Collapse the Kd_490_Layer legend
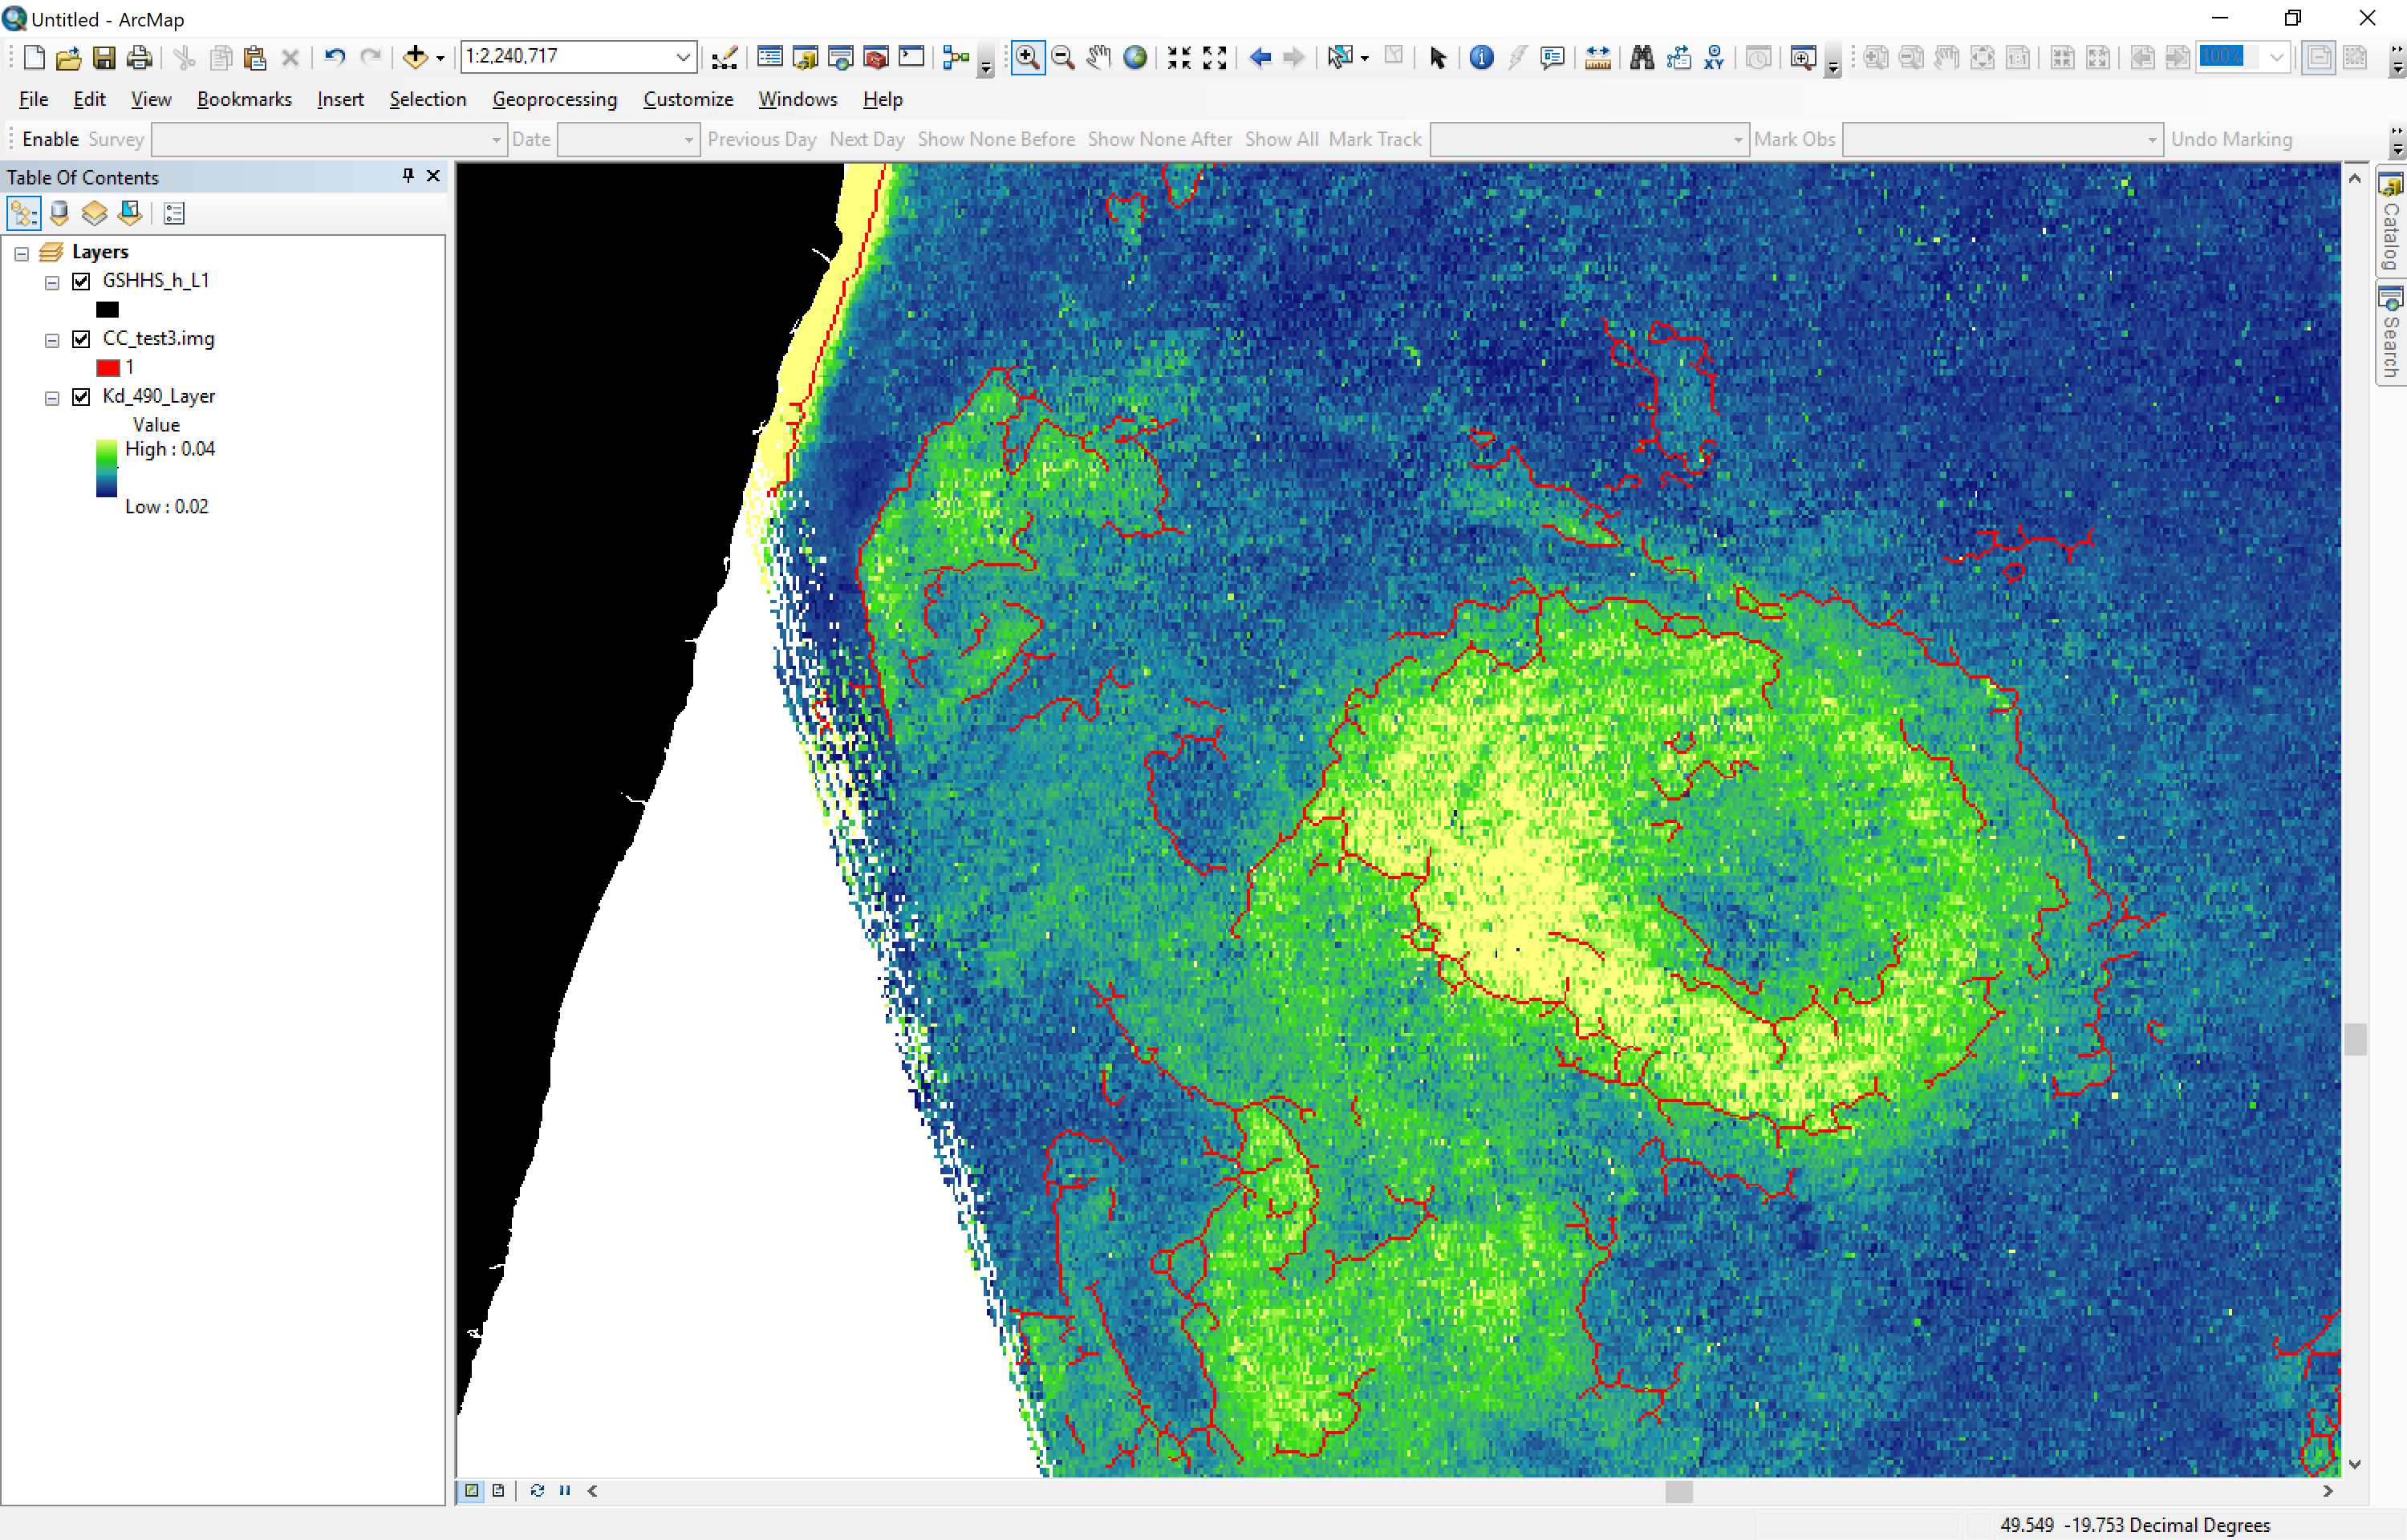 tap(52, 398)
